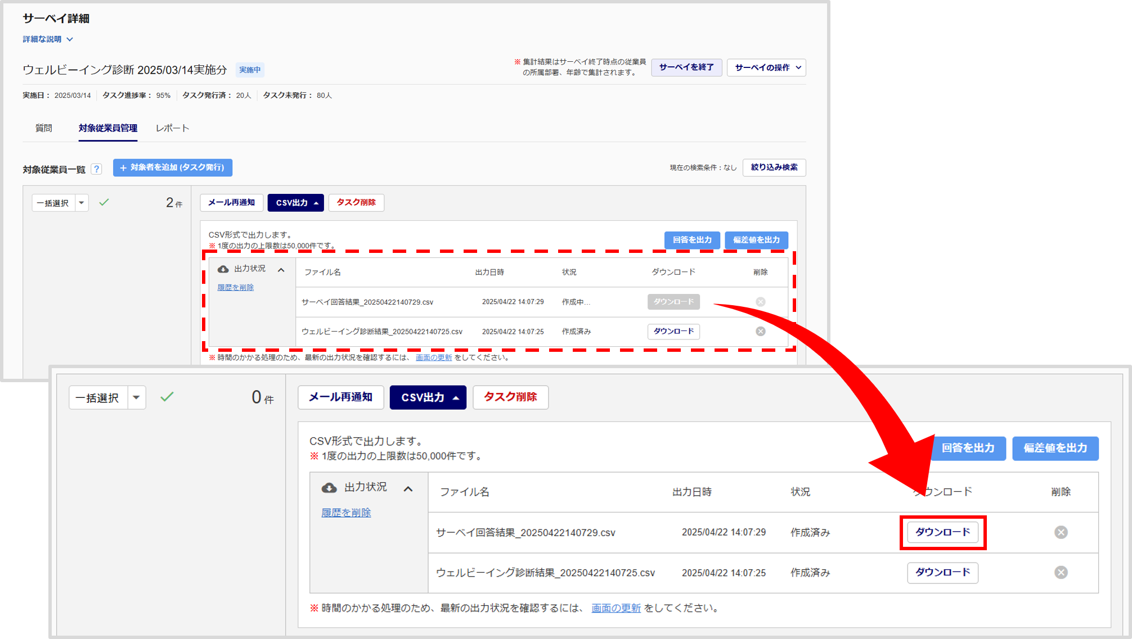Open the レポート tab
Image resolution: width=1132 pixels, height=639 pixels.
tap(173, 128)
